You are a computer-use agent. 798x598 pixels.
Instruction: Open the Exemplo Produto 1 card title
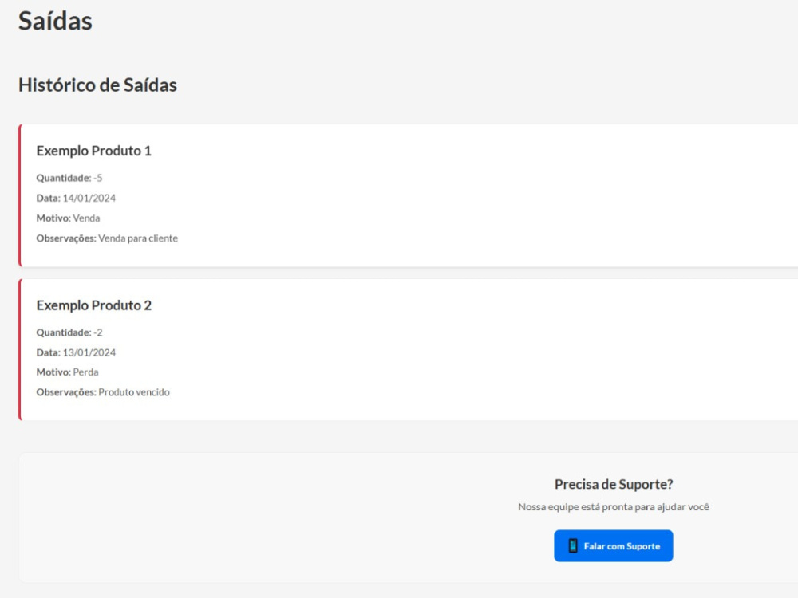pos(93,151)
